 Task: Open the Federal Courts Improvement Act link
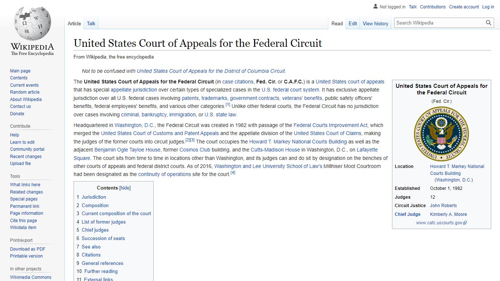pos(331,125)
